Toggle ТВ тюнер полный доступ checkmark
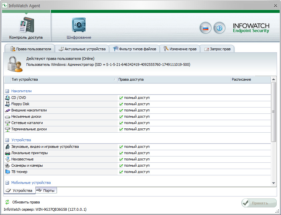This screenshot has width=281, height=215. [x=121, y=172]
